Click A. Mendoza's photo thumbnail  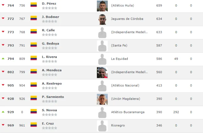tap(102, 73)
